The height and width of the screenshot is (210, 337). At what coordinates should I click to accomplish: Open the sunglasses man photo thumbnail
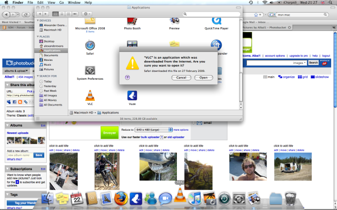(x=248, y=166)
